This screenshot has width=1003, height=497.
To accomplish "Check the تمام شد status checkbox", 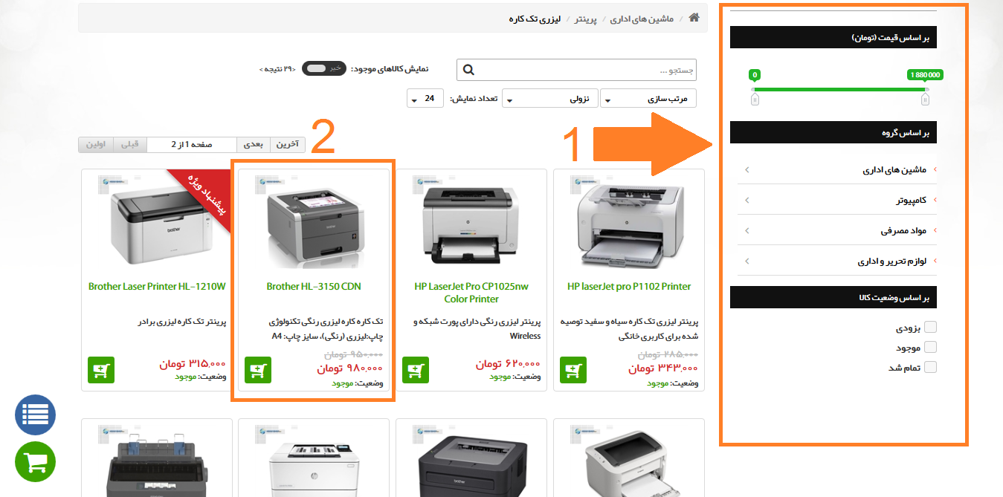I will (930, 367).
